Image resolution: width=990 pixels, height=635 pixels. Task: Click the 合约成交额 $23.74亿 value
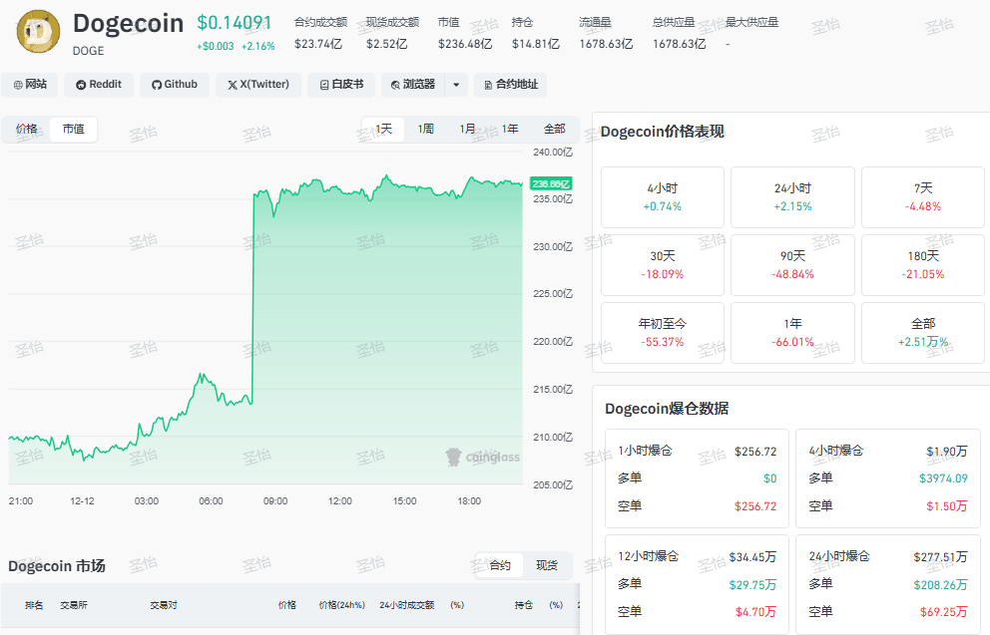tap(318, 44)
